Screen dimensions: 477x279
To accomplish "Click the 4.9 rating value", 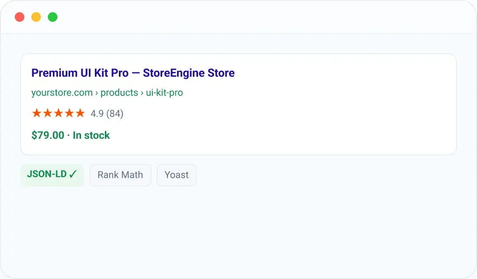I will pyautogui.click(x=97, y=114).
